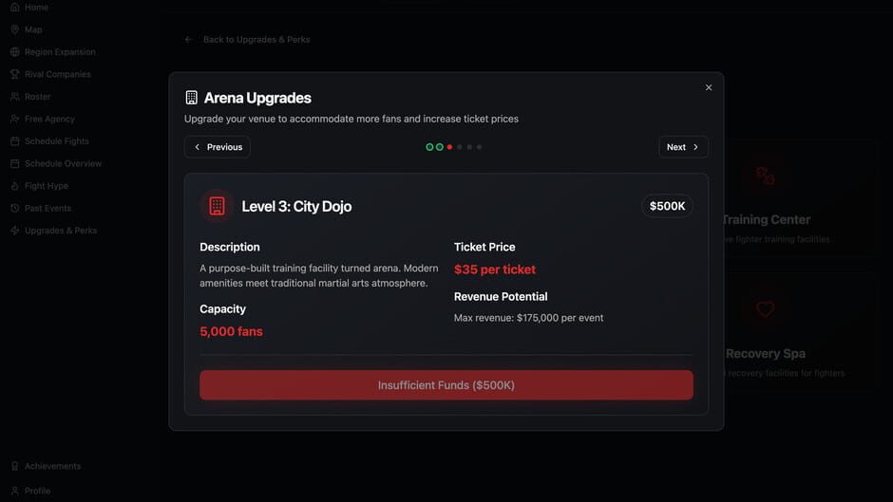
Task: Select the Roster people icon
Action: coord(14,97)
